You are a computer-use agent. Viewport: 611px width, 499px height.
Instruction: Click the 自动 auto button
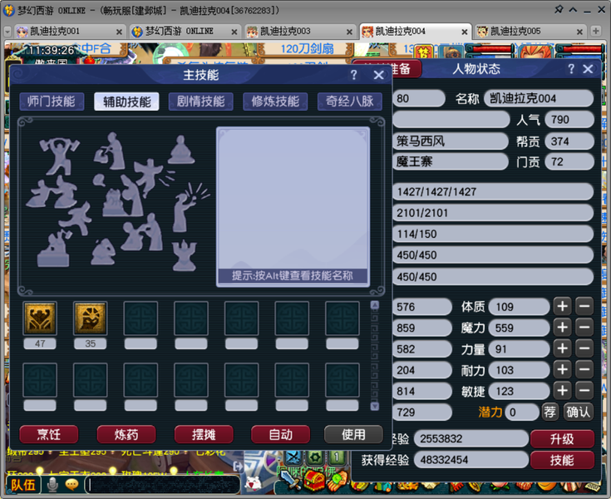pos(281,434)
